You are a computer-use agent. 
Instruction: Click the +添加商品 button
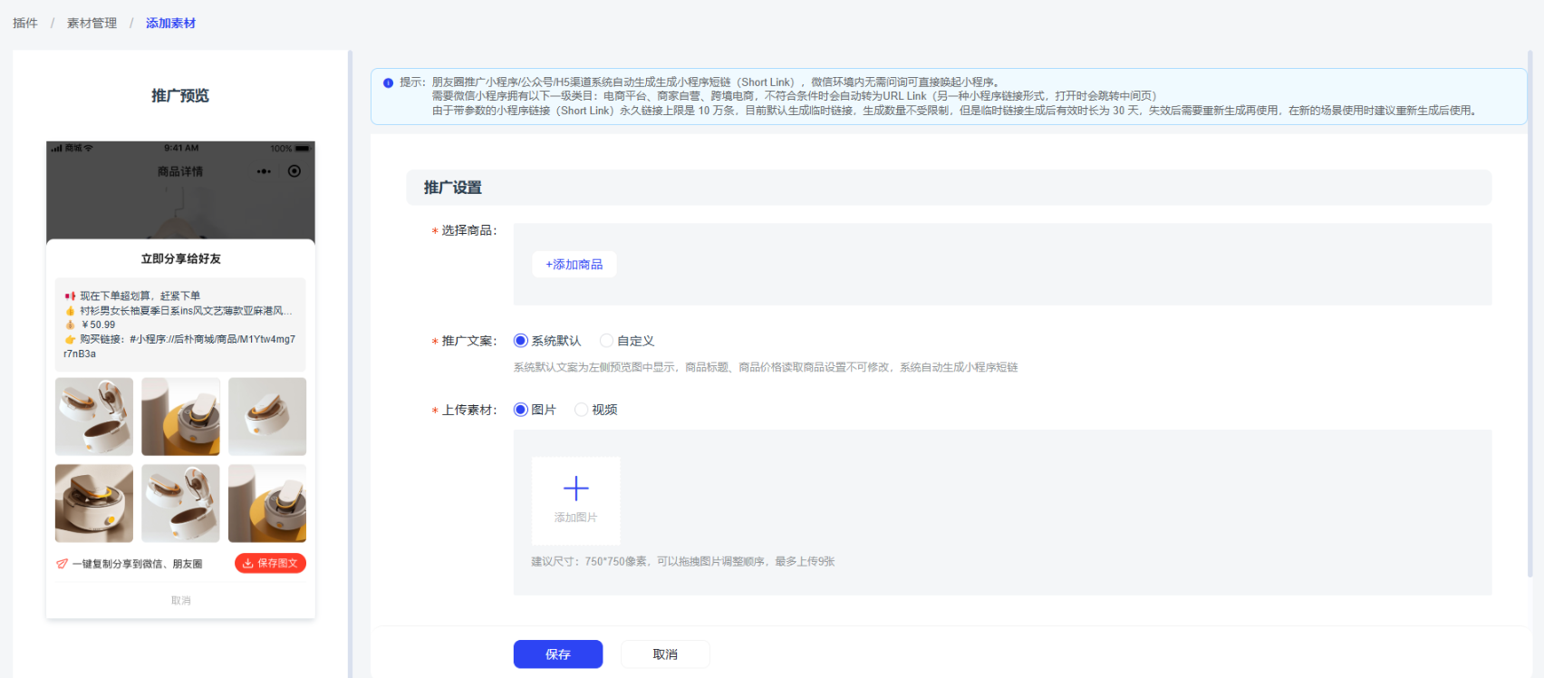574,265
